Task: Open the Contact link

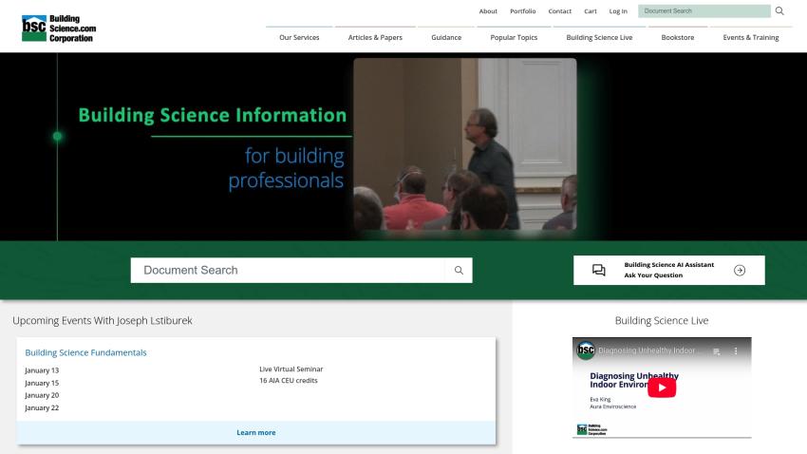Action: (x=559, y=10)
